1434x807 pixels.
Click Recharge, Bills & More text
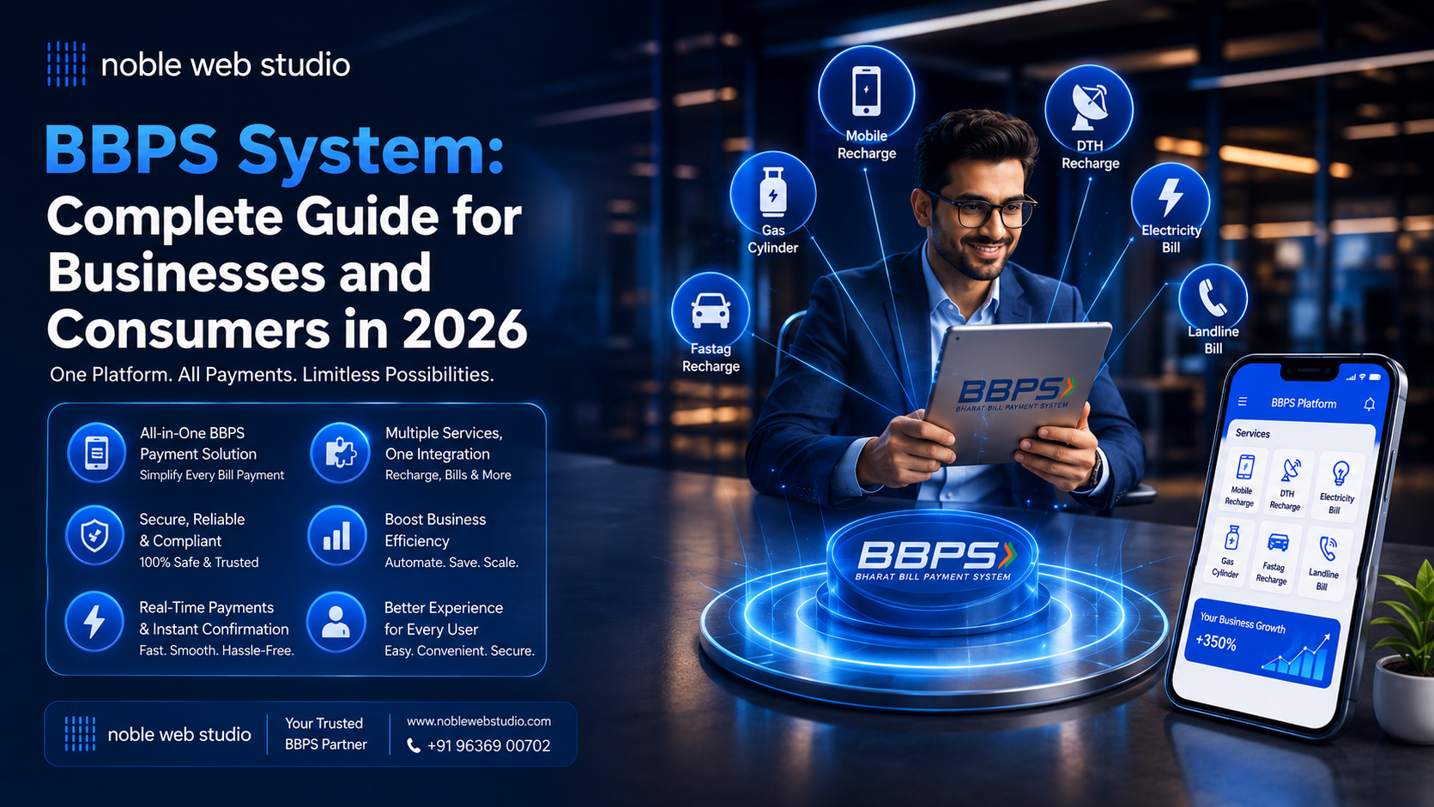pos(448,475)
